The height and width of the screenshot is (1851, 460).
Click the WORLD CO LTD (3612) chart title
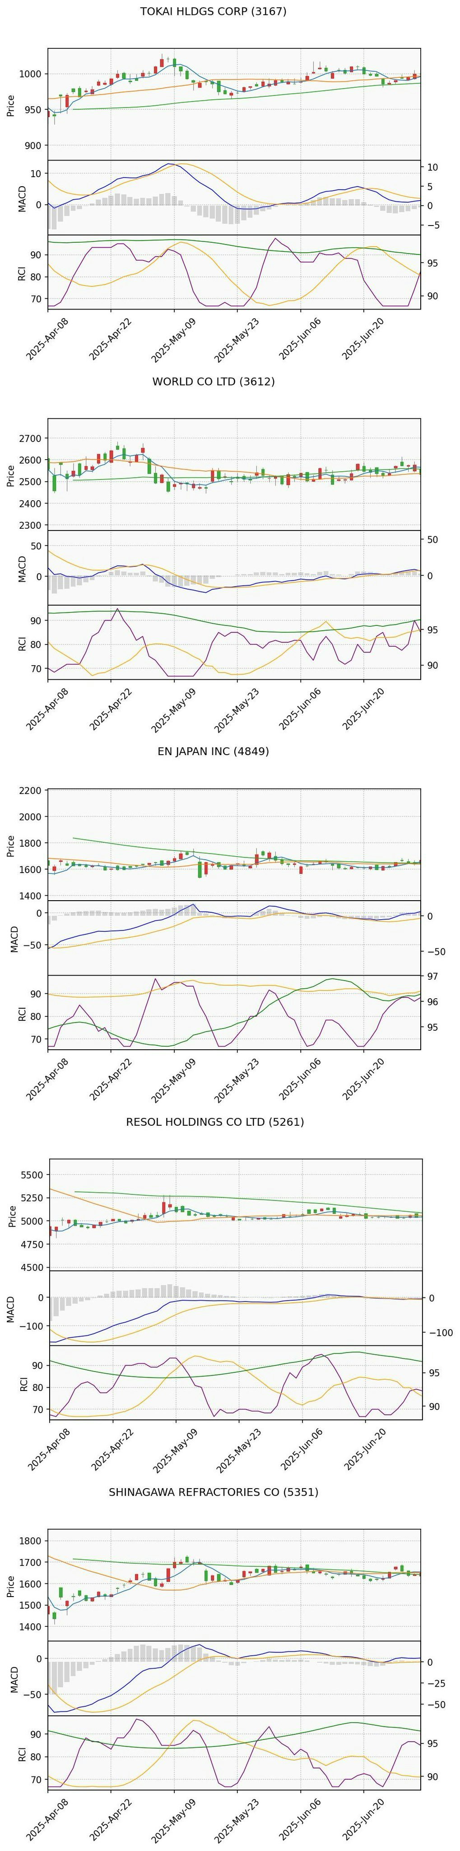coord(213,381)
